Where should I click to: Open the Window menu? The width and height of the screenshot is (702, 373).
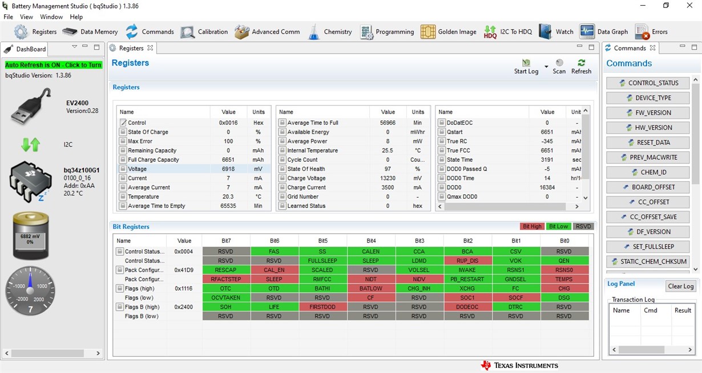tap(51, 17)
